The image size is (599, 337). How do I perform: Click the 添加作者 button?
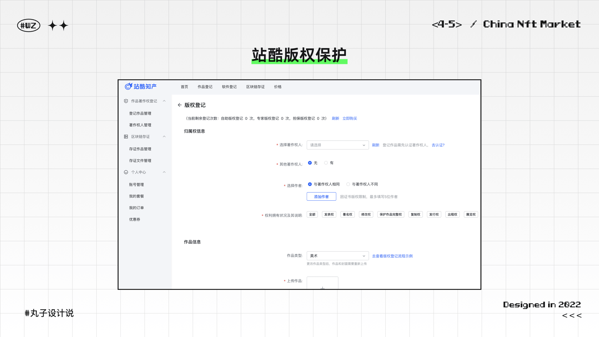pos(321,197)
